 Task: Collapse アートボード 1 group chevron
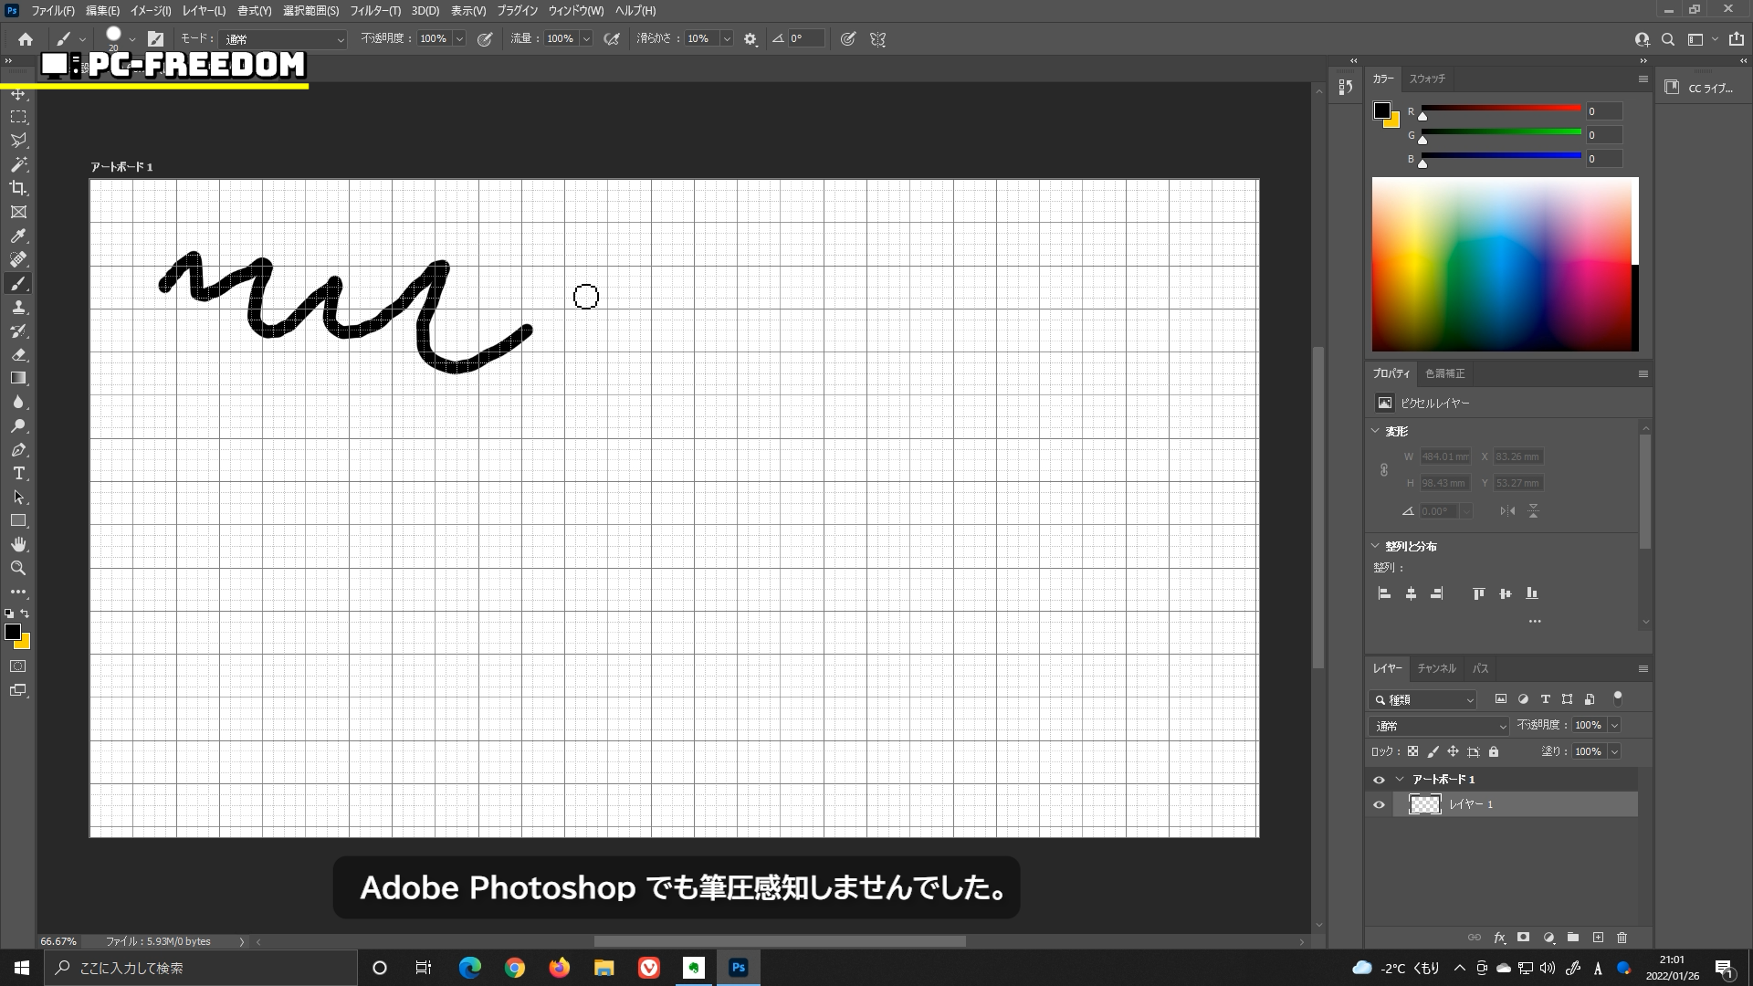[x=1400, y=780]
